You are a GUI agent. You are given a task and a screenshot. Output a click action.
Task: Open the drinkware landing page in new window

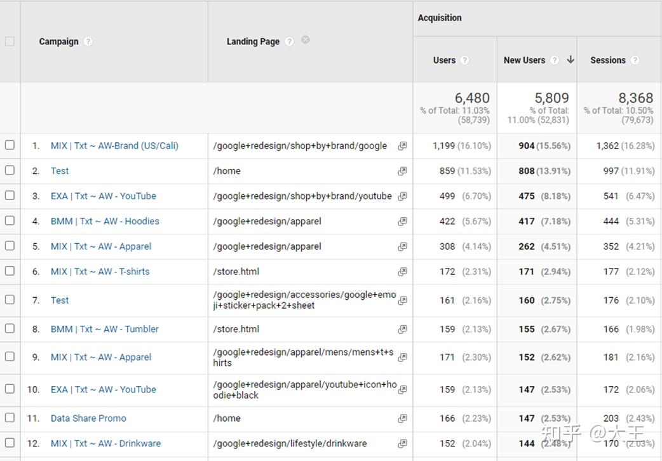pos(402,443)
